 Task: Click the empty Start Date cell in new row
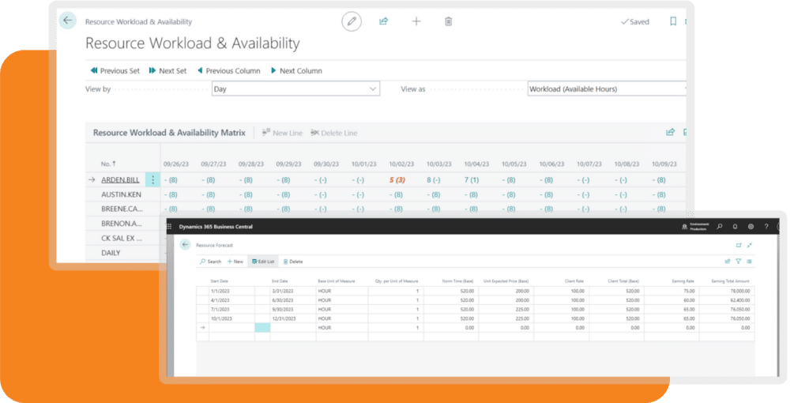231,327
